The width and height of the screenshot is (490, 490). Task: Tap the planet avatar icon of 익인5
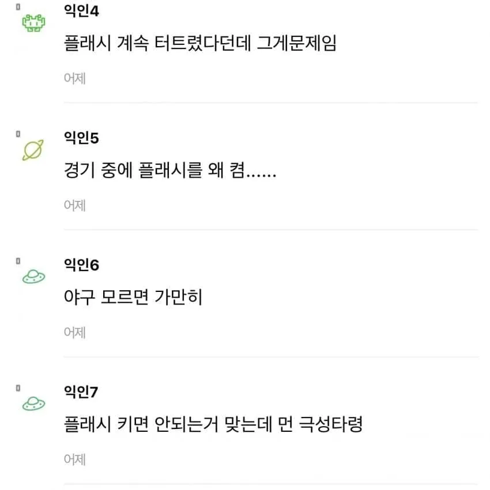[x=33, y=150]
